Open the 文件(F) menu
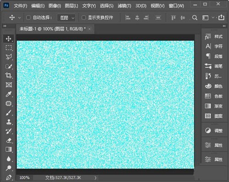The height and width of the screenshot is (182, 229). [x=21, y=6]
